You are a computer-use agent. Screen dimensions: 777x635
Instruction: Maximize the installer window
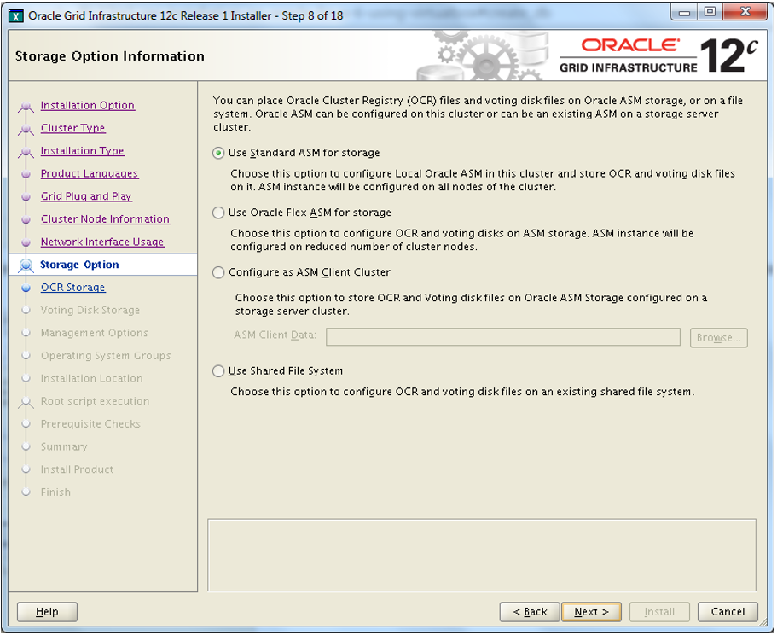coord(710,12)
